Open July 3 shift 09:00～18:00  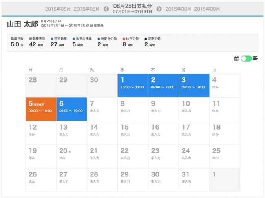tap(194, 86)
